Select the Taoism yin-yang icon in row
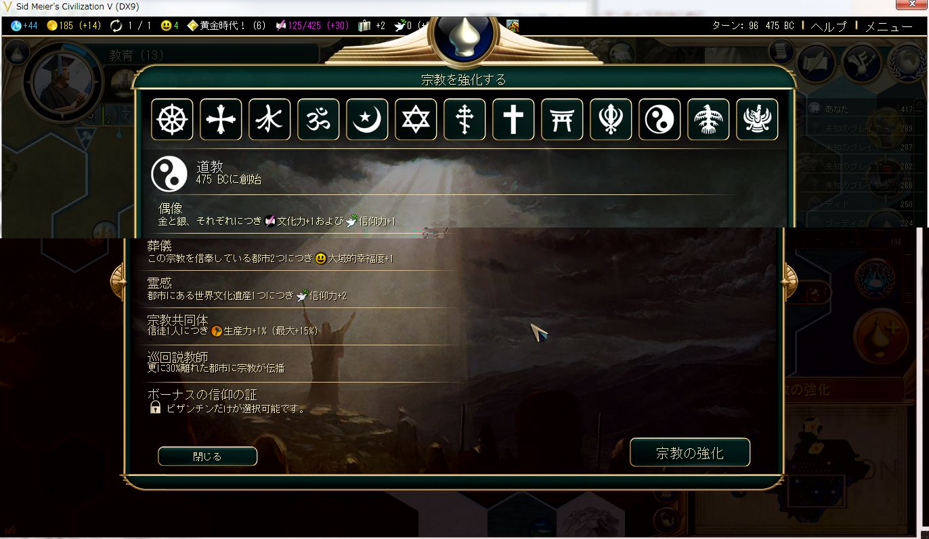 pyautogui.click(x=660, y=120)
